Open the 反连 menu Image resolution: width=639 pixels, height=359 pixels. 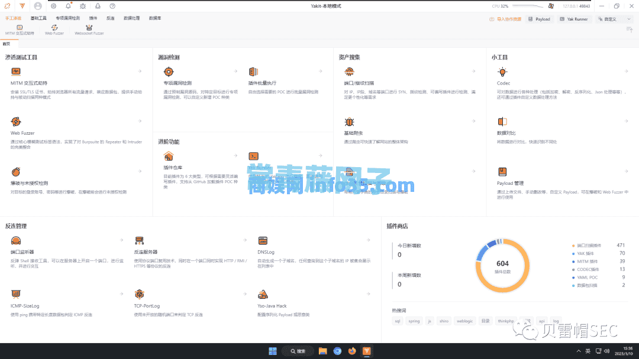pyautogui.click(x=111, y=18)
